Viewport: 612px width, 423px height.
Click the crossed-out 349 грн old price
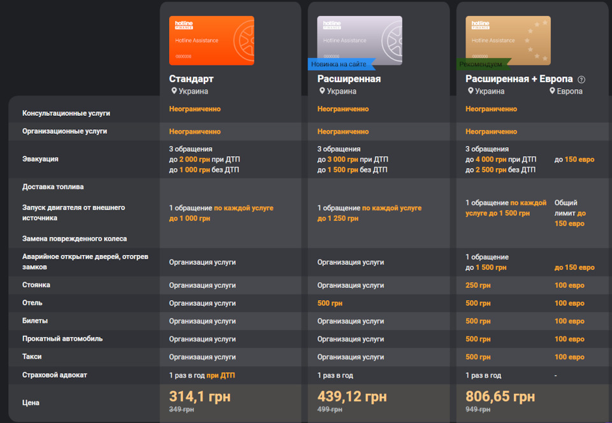pos(182,410)
